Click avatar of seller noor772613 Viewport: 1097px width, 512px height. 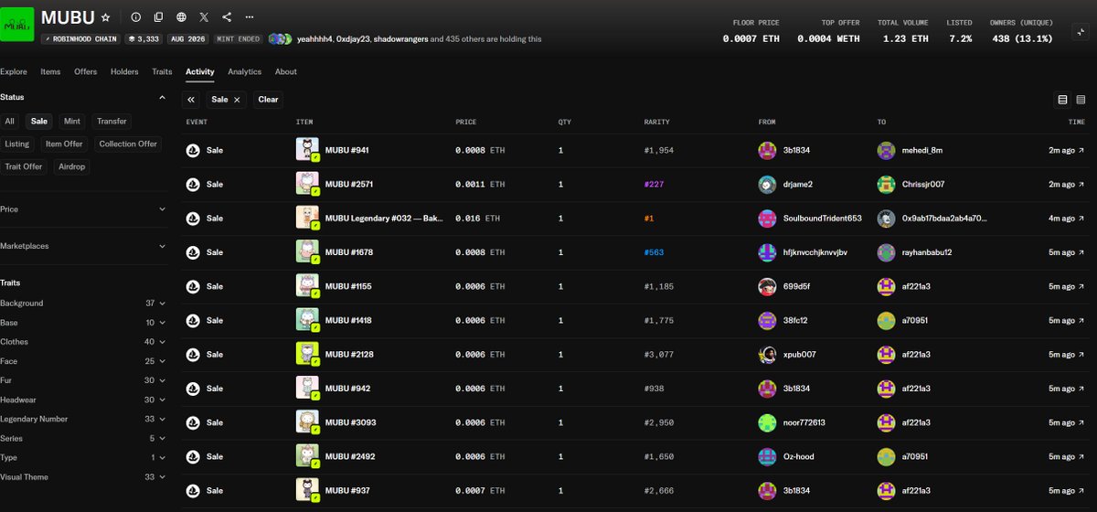tap(767, 422)
